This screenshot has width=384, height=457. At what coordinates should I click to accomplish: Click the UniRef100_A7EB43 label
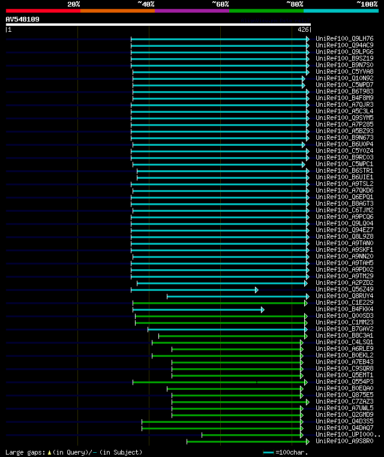pyautogui.click(x=344, y=362)
